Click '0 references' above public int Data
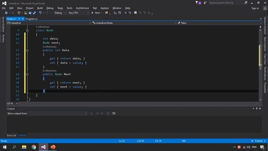The image size is (268, 151). (x=49, y=47)
